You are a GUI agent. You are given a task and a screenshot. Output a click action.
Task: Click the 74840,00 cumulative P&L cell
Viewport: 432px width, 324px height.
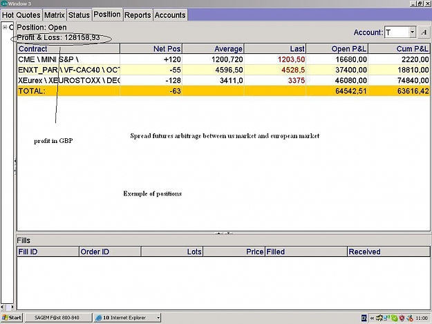click(400, 80)
